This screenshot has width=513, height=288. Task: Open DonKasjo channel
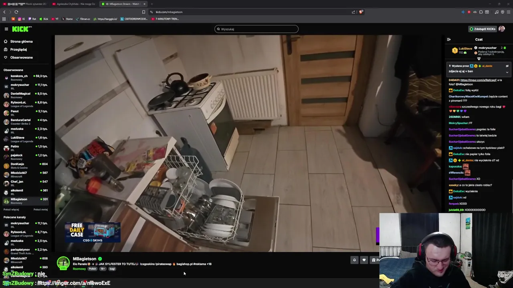pos(26,166)
